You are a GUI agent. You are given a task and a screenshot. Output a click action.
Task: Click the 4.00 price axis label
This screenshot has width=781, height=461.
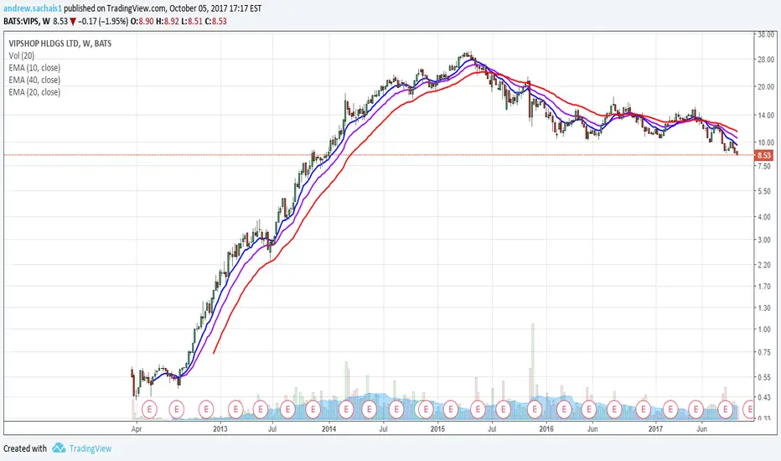point(764,217)
